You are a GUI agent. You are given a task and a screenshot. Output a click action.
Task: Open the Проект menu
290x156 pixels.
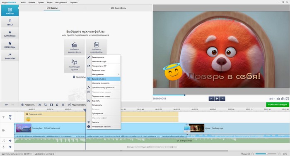pyautogui.click(x=41, y=2)
